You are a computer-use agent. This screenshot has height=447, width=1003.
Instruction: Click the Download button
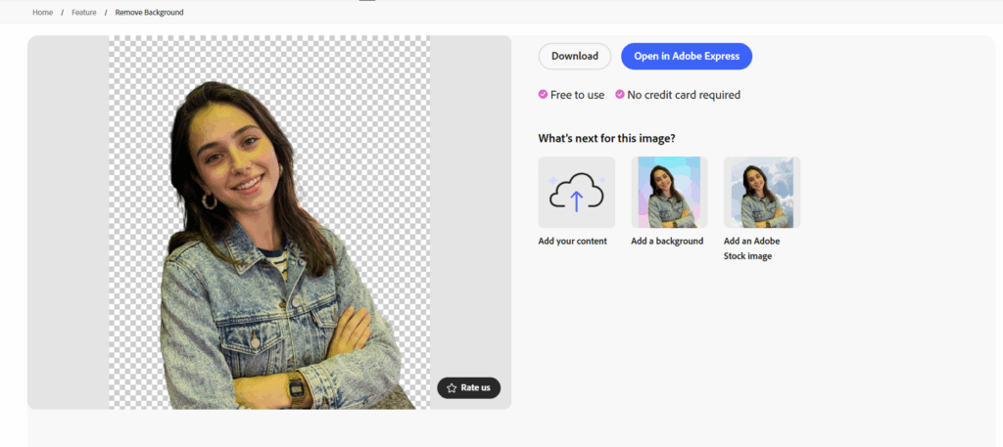coord(574,56)
